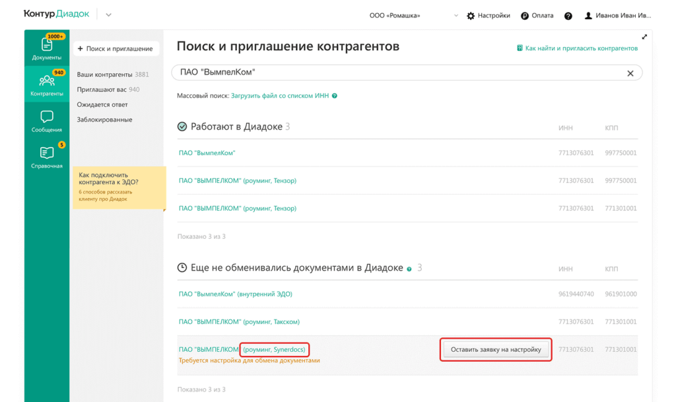Click info icon next to mass search link
Viewport: 676px width, 402px height.
[335, 96]
